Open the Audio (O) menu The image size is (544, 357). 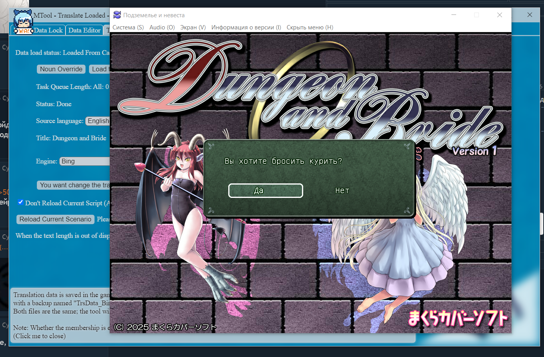(x=162, y=27)
